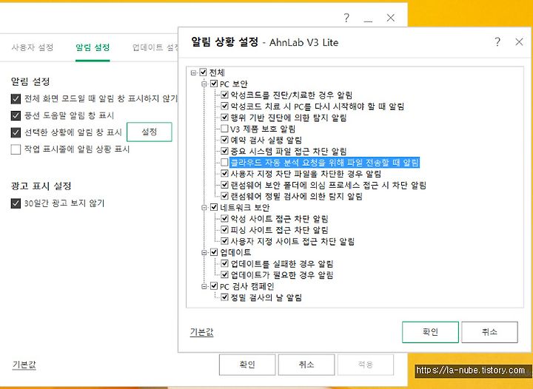Switch to the 사용자 설정 tab
Viewport: 533px width, 389px height.
click(33, 47)
